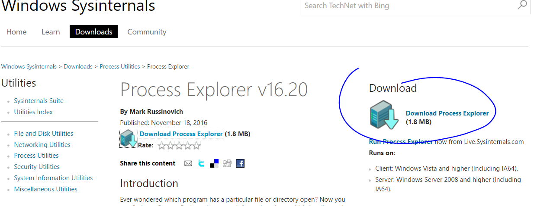This screenshot has width=534, height=206.
Task: Open the Home tab
Action: pyautogui.click(x=16, y=32)
